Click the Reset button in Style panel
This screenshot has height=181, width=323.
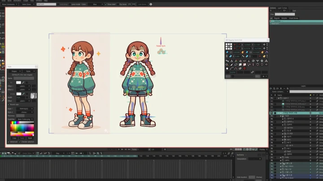click(30, 138)
